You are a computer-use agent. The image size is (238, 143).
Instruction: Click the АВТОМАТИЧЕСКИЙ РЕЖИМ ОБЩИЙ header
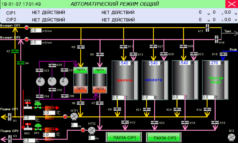(x=115, y=4)
